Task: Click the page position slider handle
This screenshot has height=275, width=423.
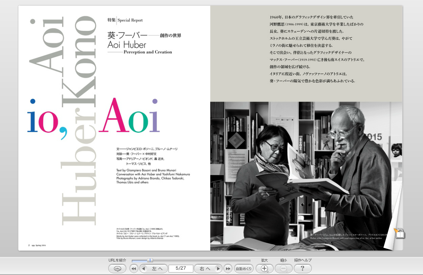Action: (150, 260)
